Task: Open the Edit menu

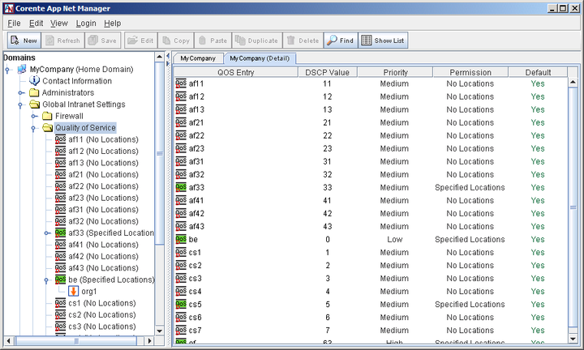Action: (36, 23)
